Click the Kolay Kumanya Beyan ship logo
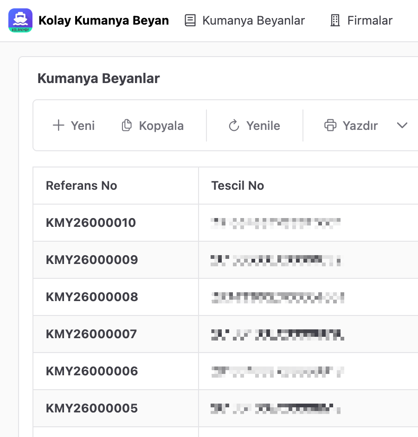The image size is (418, 437). pyautogui.click(x=20, y=20)
